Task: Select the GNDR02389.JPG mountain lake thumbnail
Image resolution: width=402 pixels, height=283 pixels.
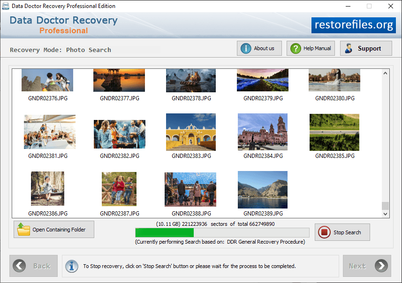Action: 263,190
